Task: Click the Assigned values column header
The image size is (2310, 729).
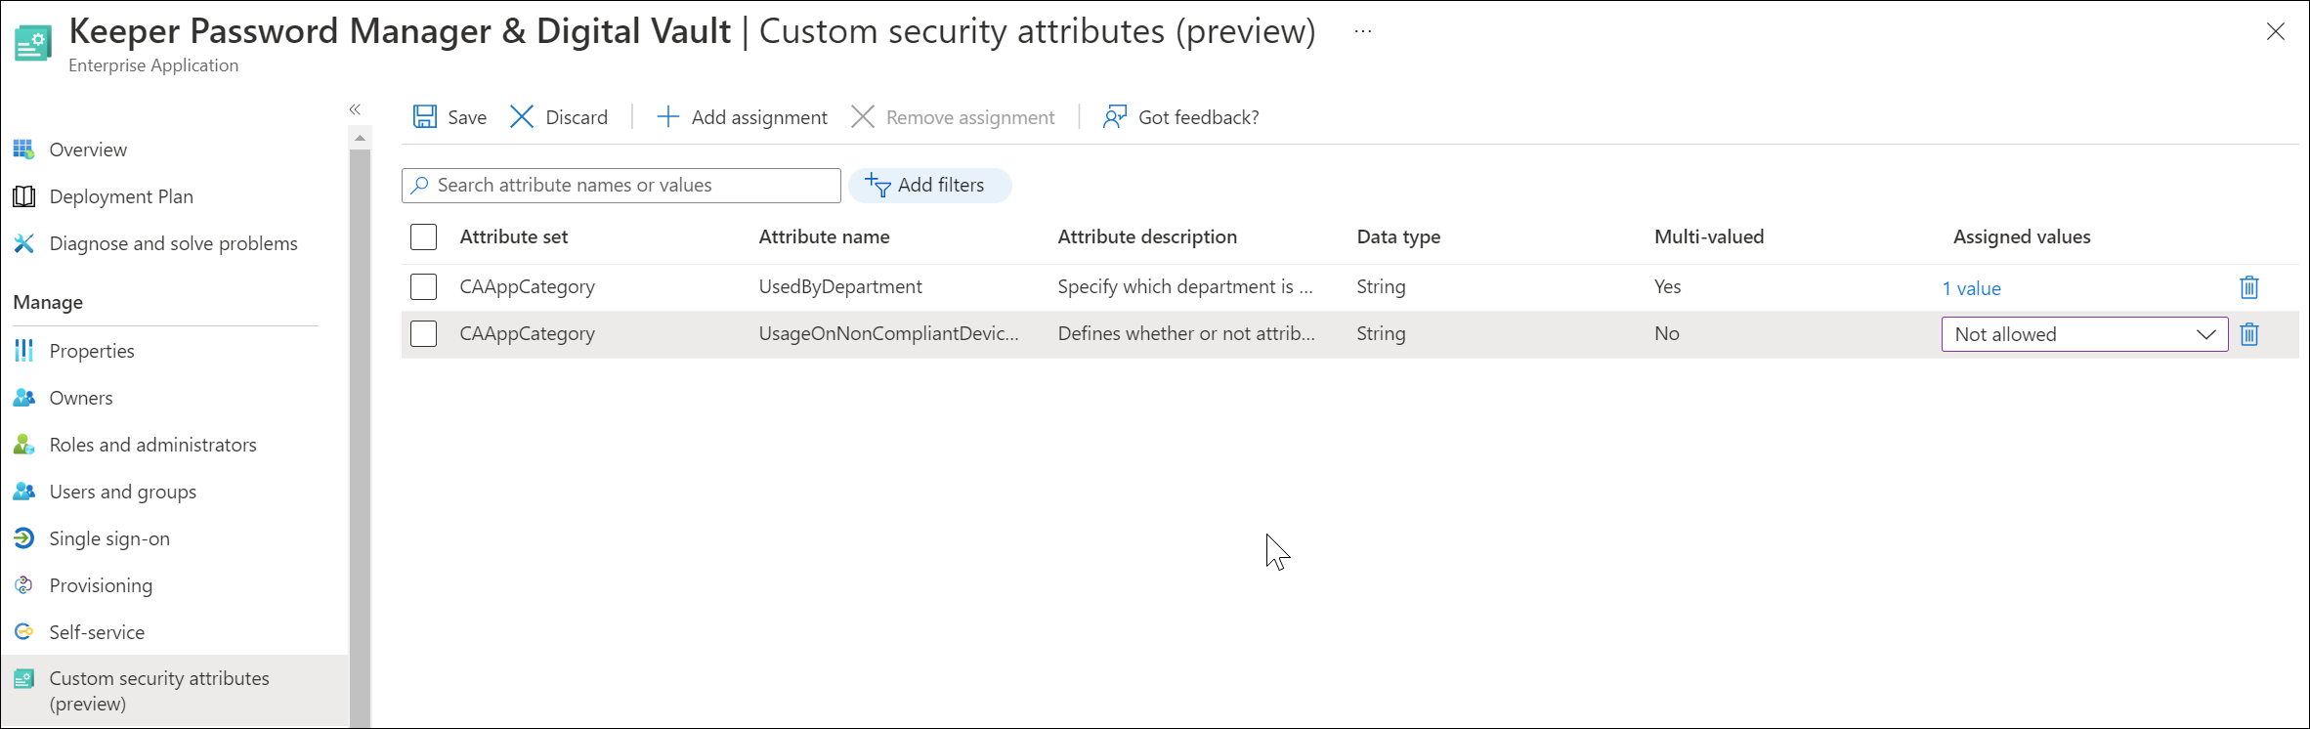Action: click(2022, 236)
